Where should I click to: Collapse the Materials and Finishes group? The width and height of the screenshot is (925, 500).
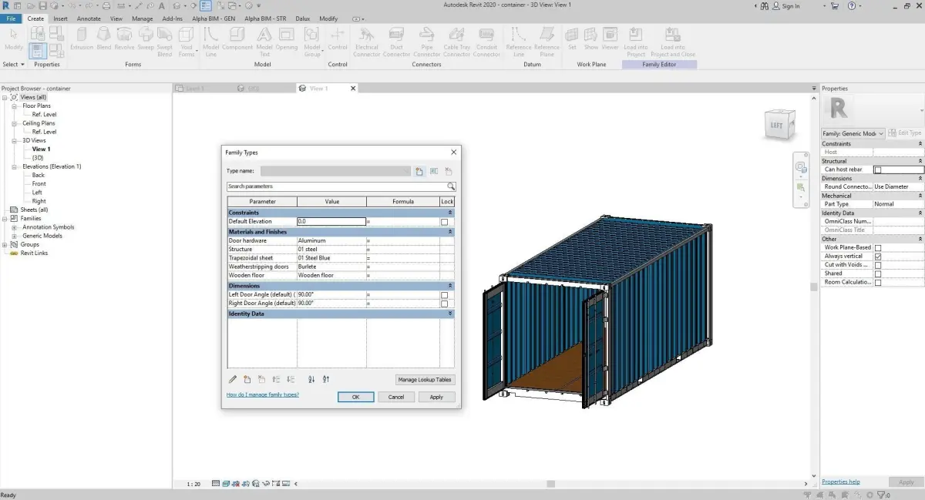450,232
